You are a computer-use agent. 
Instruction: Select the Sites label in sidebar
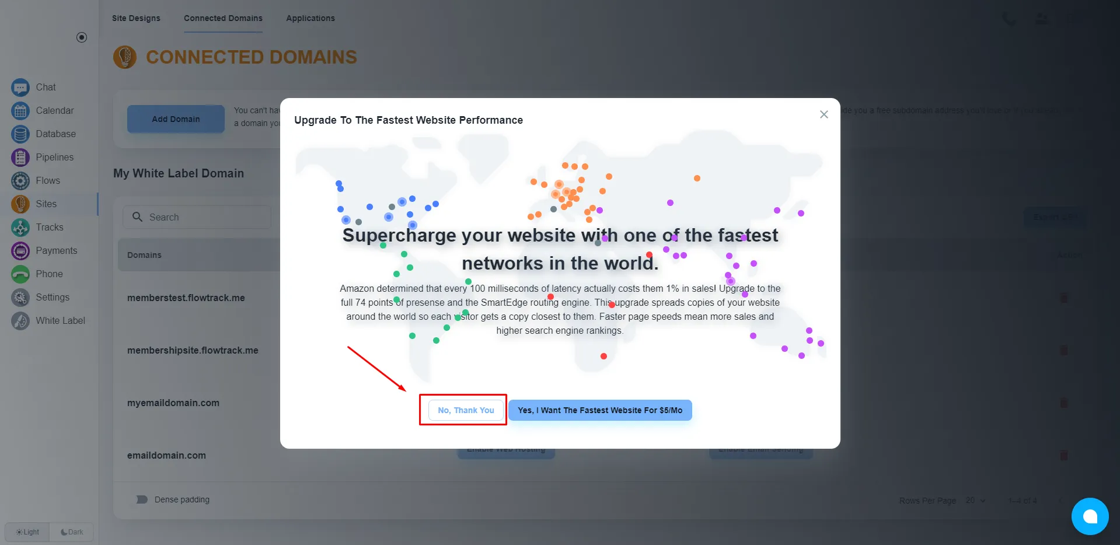pos(46,204)
